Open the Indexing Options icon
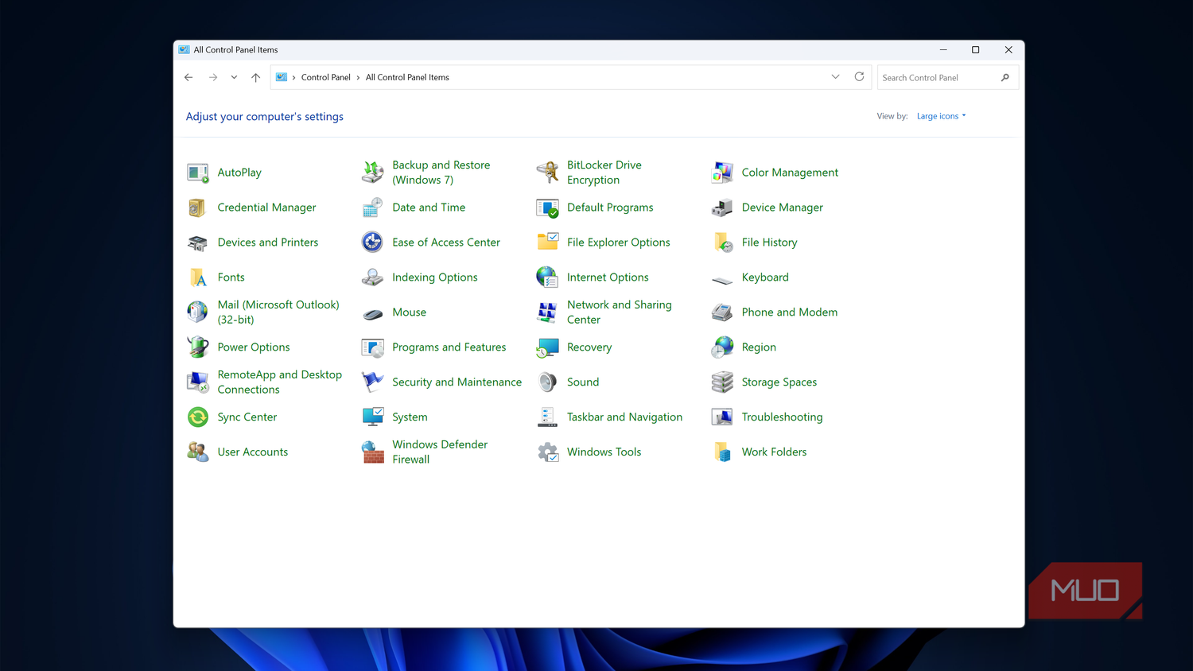This screenshot has width=1193, height=671. click(x=372, y=277)
